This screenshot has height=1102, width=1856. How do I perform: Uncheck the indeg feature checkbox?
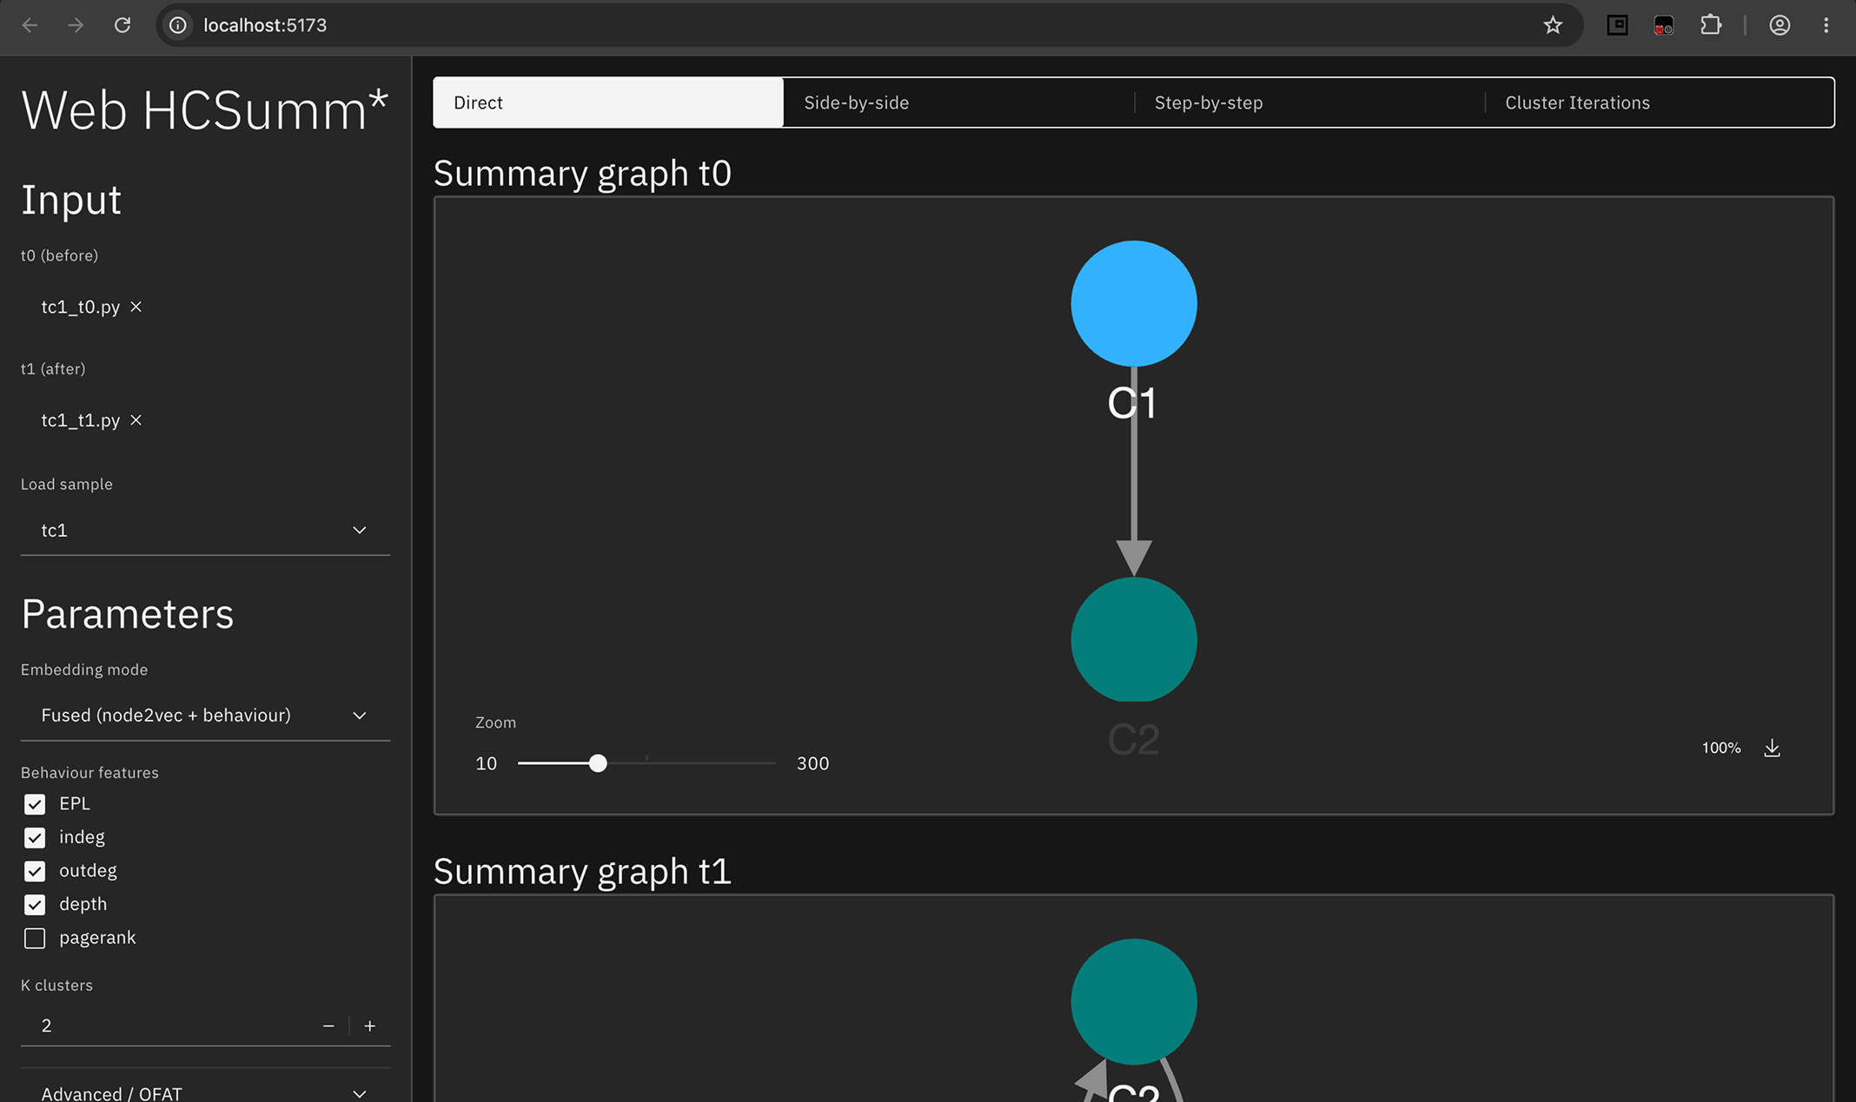coord(35,838)
